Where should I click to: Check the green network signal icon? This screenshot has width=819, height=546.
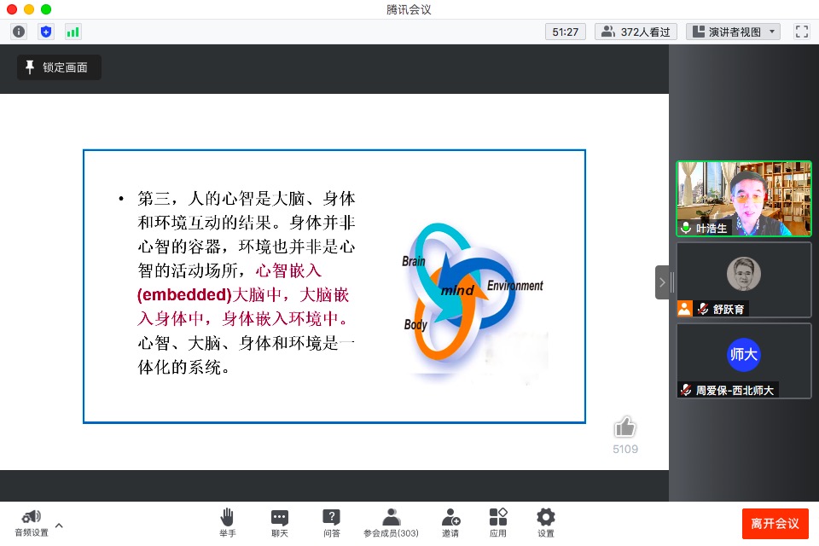73,32
